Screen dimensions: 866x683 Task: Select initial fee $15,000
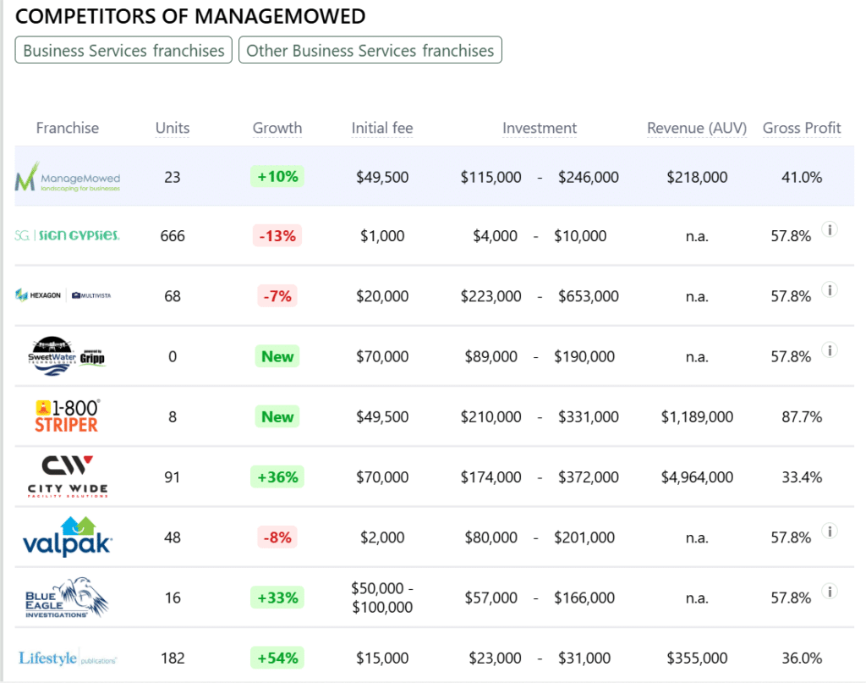click(x=382, y=658)
